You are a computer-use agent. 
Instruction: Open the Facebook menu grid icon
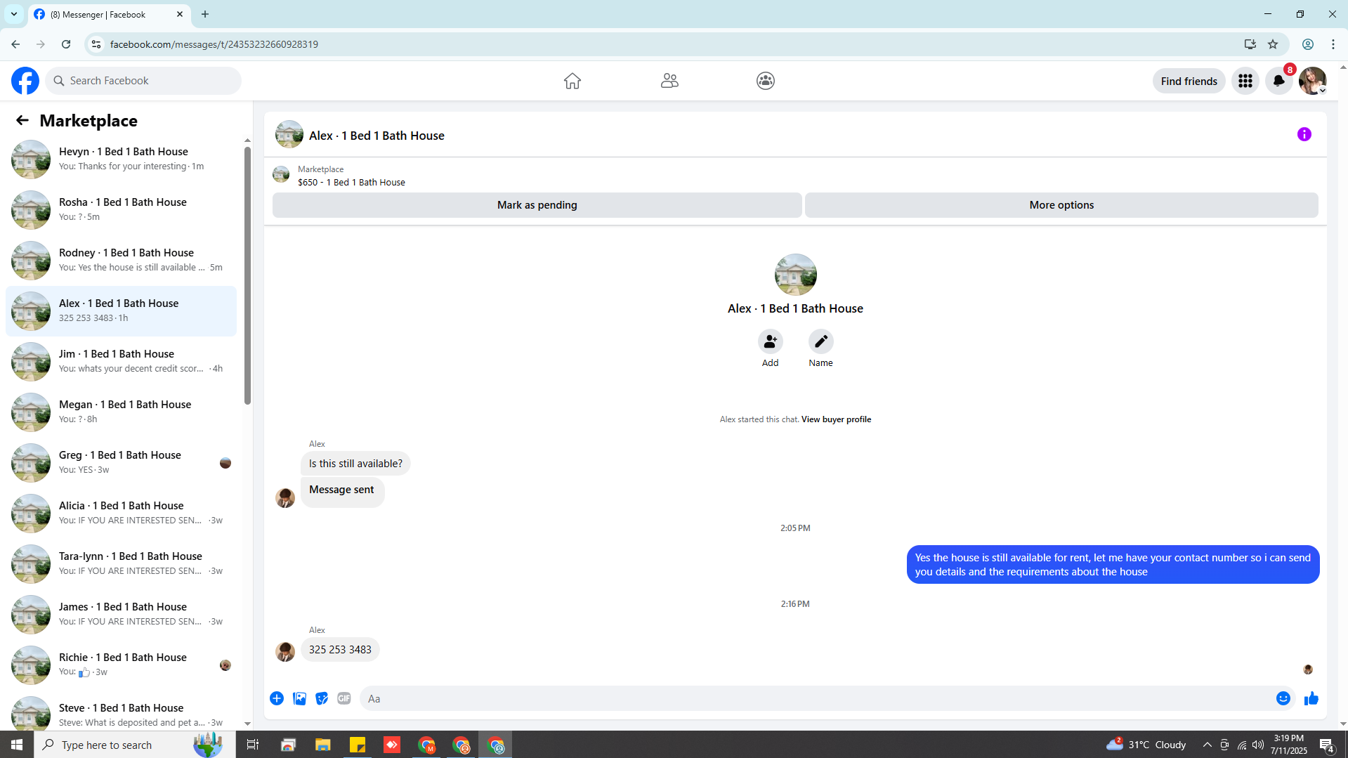click(1245, 81)
